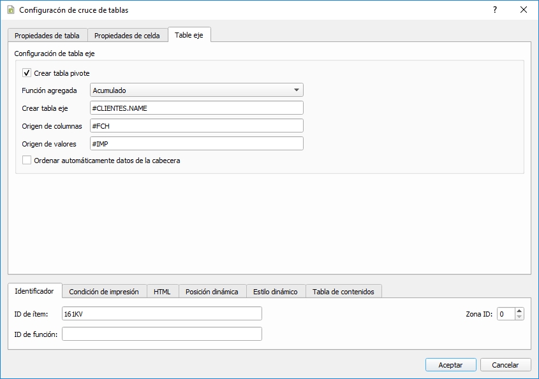Image resolution: width=539 pixels, height=379 pixels.
Task: Switch to Propiedades de tabla tab
Action: [x=47, y=36]
